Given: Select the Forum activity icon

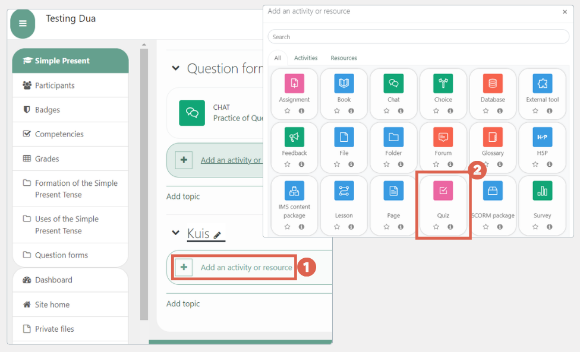Looking at the screenshot, I should coord(443,137).
